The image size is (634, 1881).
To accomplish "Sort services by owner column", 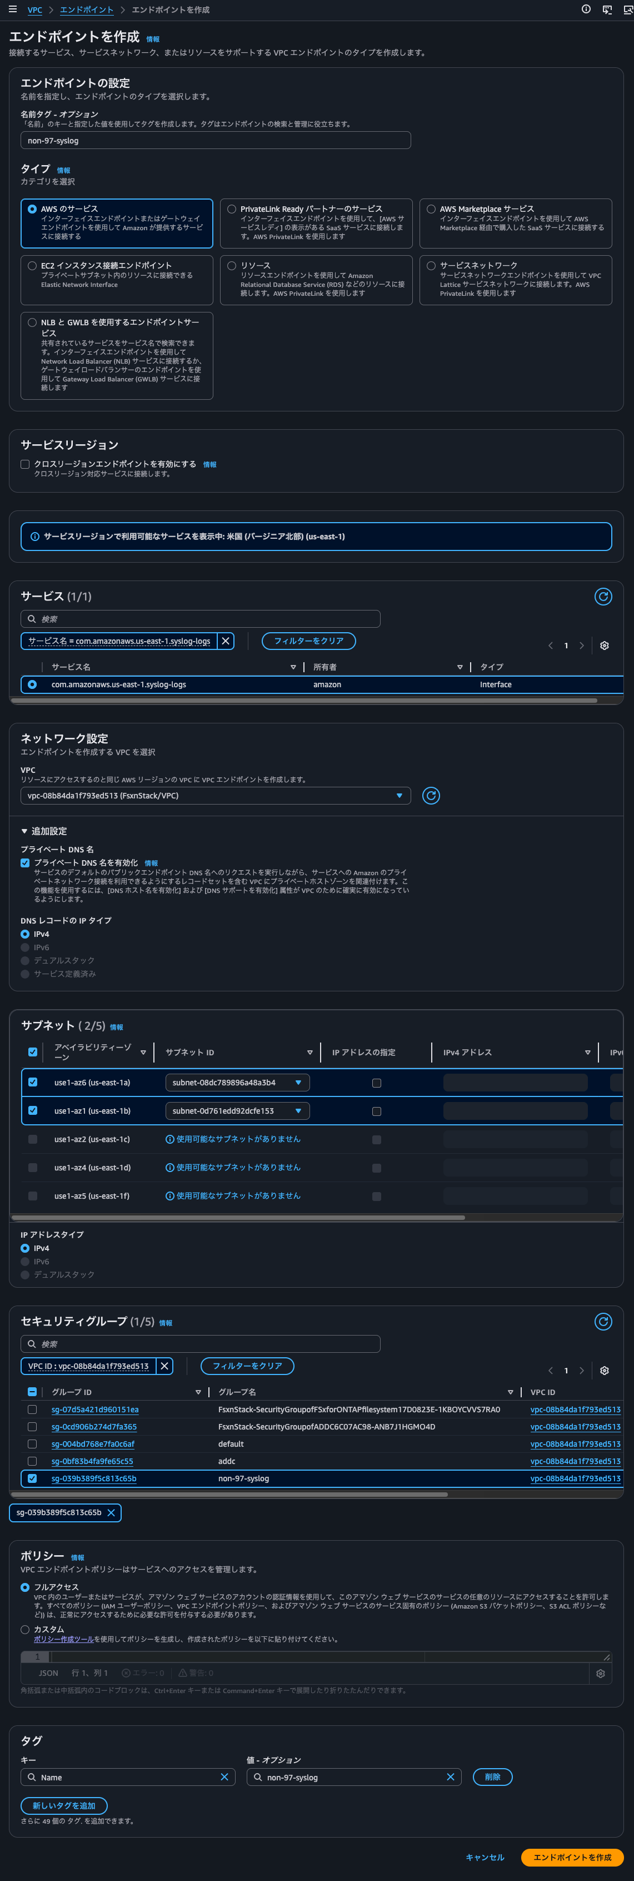I will click(x=460, y=667).
